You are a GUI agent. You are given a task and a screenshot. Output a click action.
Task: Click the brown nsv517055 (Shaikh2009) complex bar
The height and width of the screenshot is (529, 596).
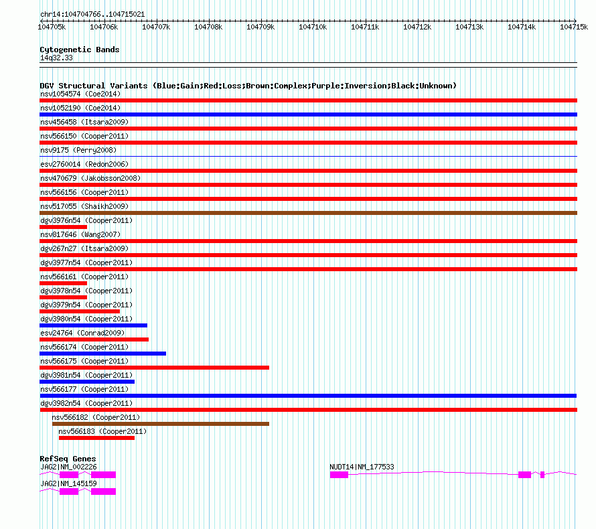tap(308, 213)
